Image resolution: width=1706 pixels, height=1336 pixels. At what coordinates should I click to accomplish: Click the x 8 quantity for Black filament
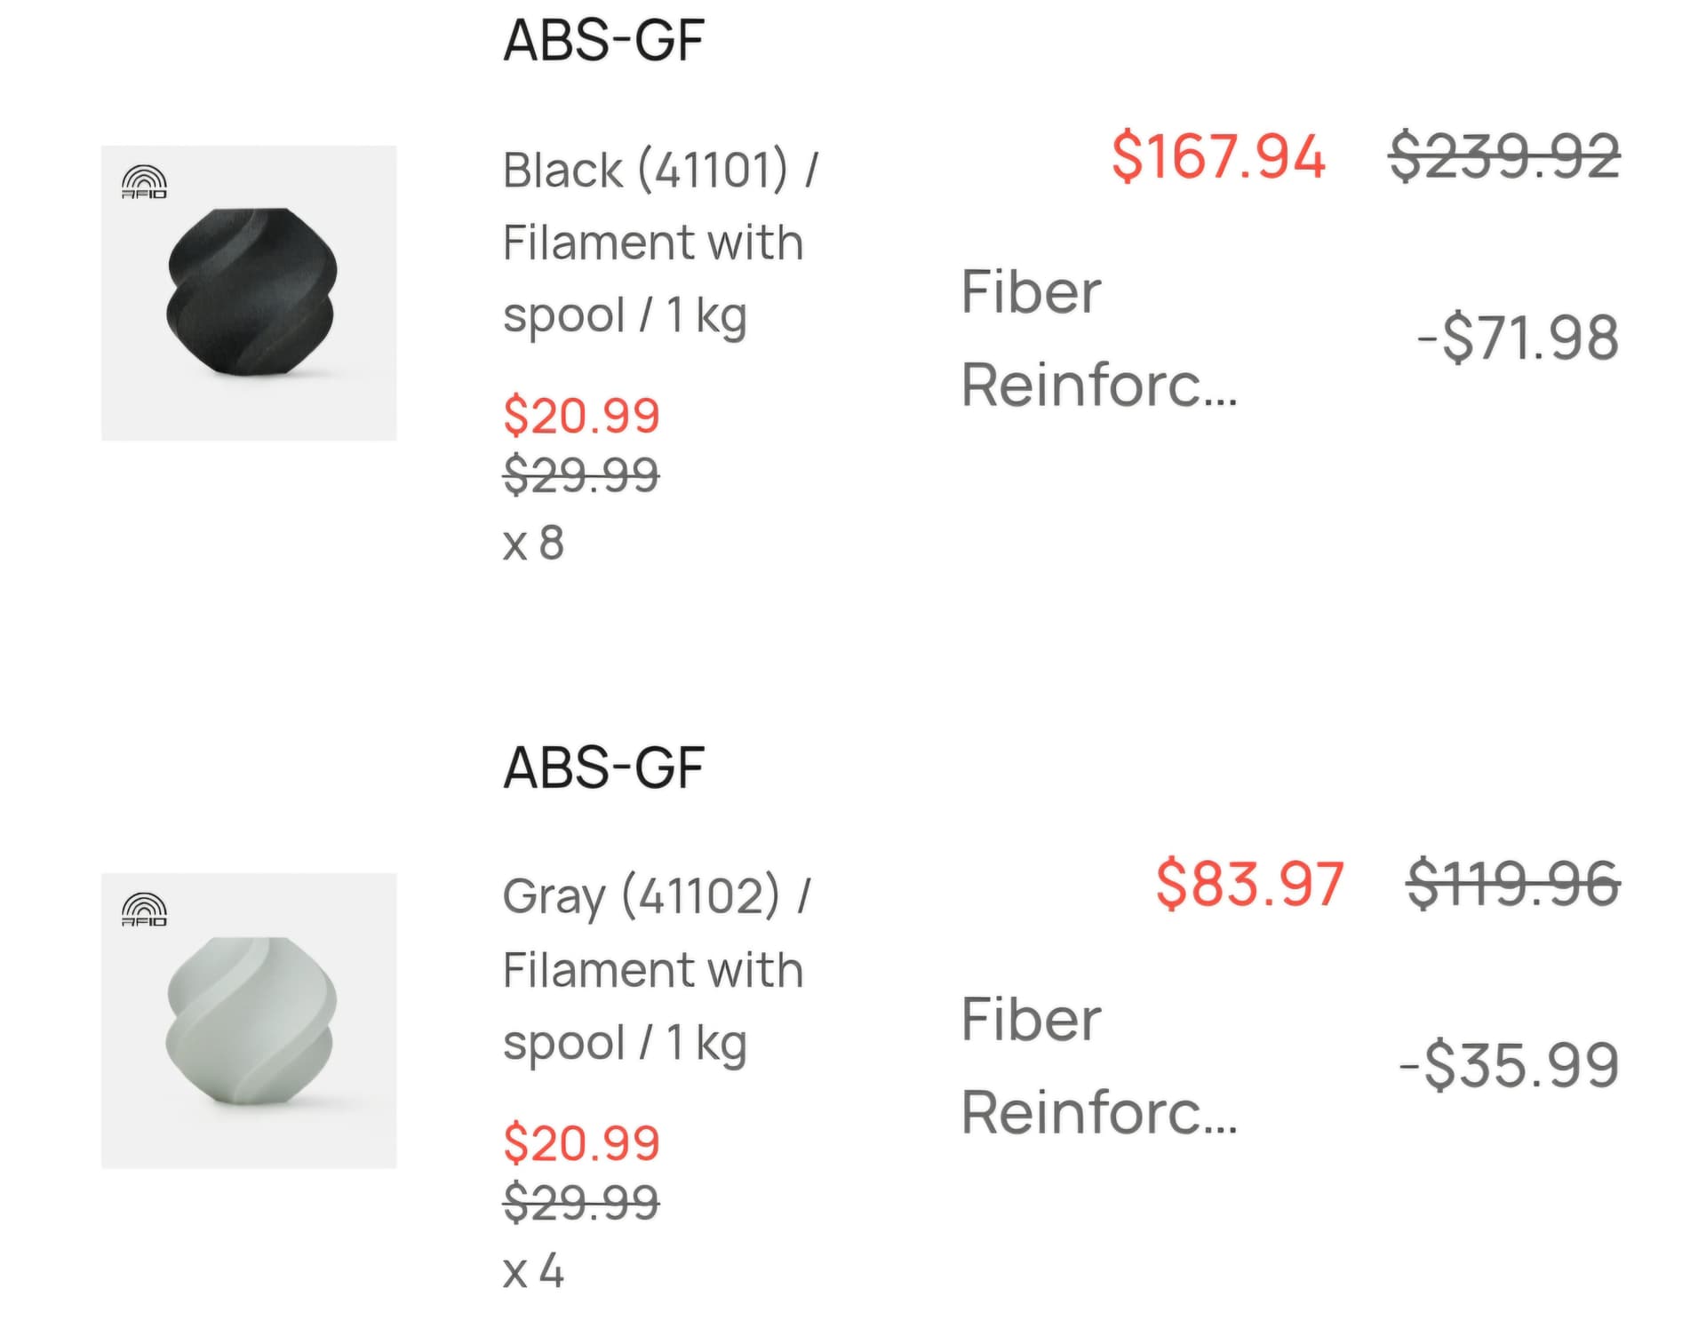533,543
